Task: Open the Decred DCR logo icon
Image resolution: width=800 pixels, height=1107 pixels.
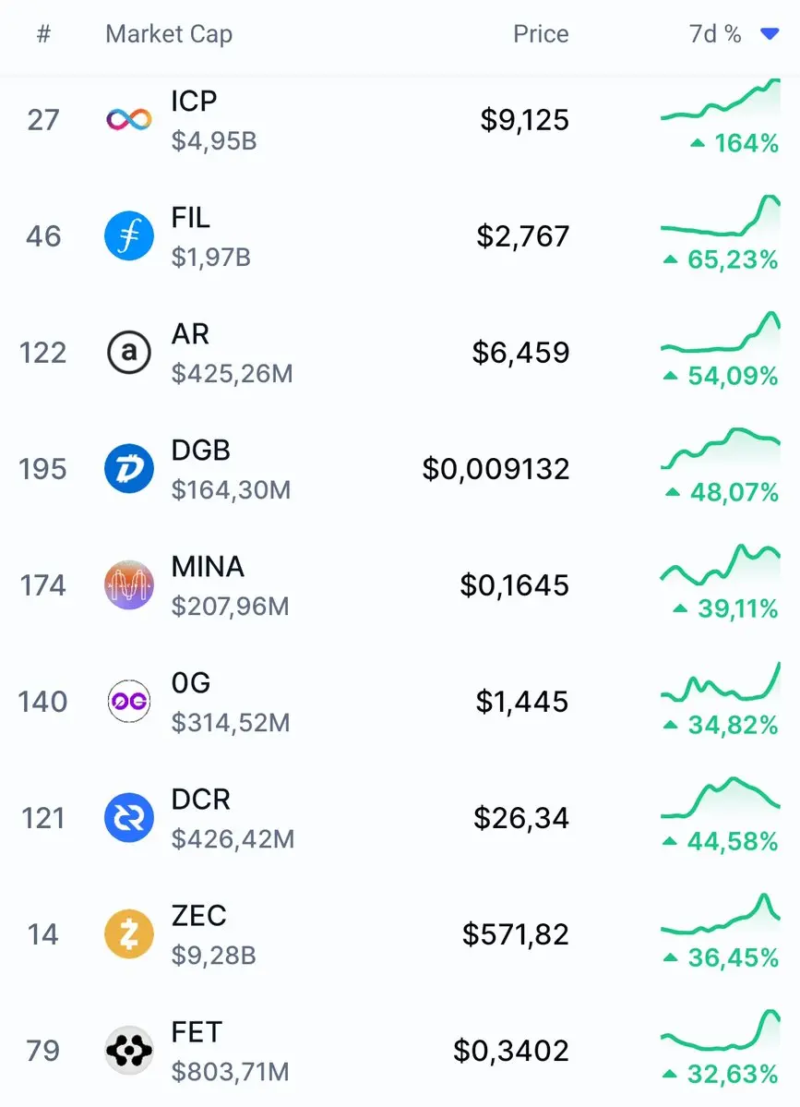Action: pyautogui.click(x=128, y=818)
